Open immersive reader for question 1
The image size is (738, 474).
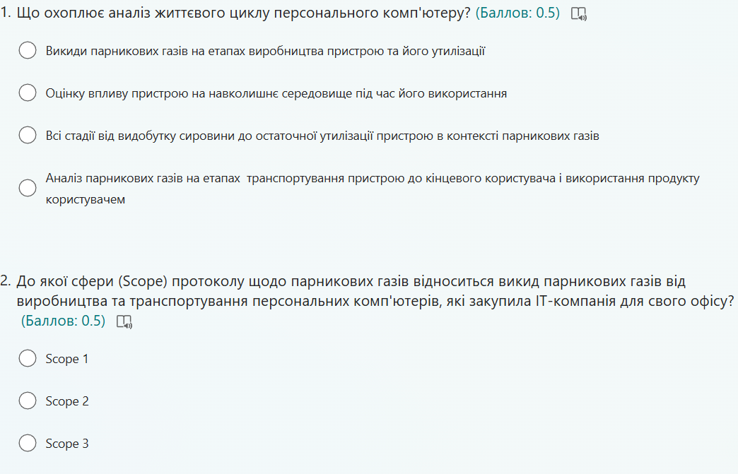(x=579, y=14)
